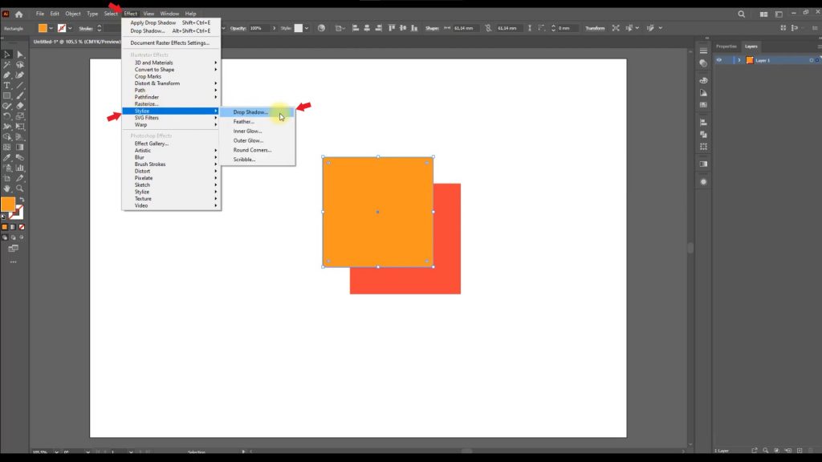Select the Rectangle tool in toolbar
The width and height of the screenshot is (822, 462).
pos(6,96)
